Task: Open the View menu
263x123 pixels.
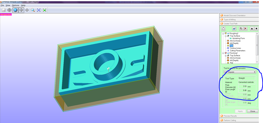Action: [x=8, y=5]
